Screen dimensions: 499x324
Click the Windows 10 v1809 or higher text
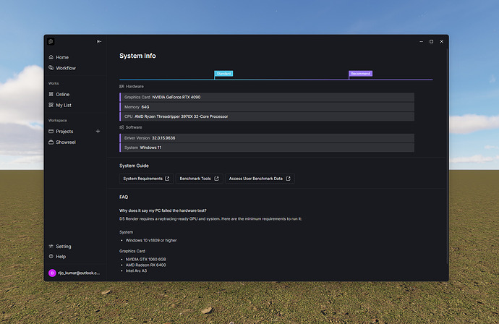pos(151,240)
